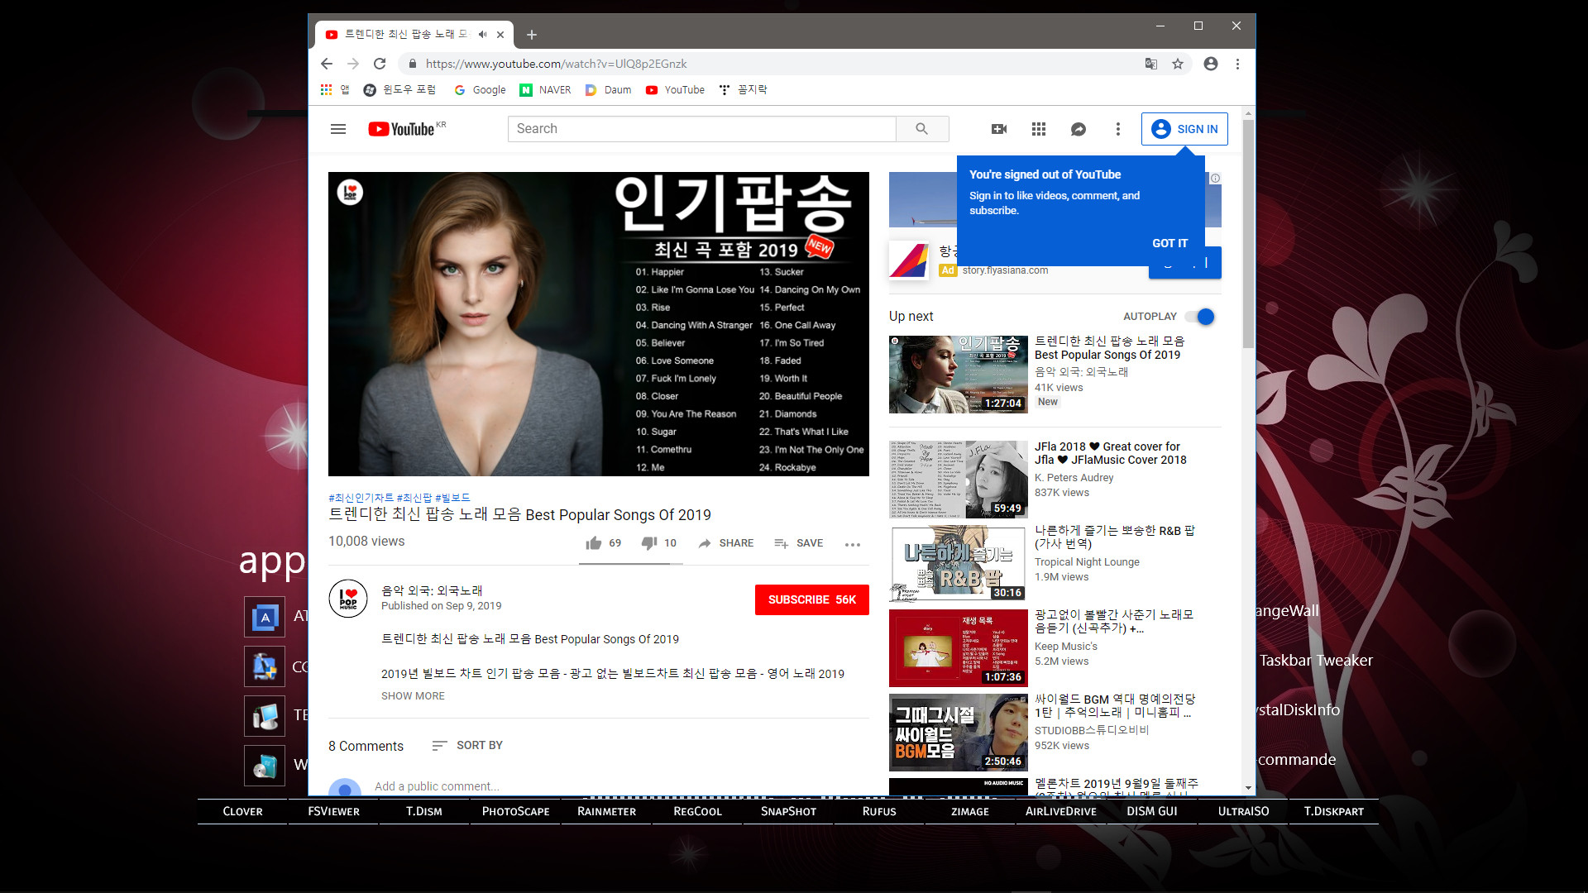Launch Rufus from the desktop dock
The height and width of the screenshot is (893, 1588).
879,812
